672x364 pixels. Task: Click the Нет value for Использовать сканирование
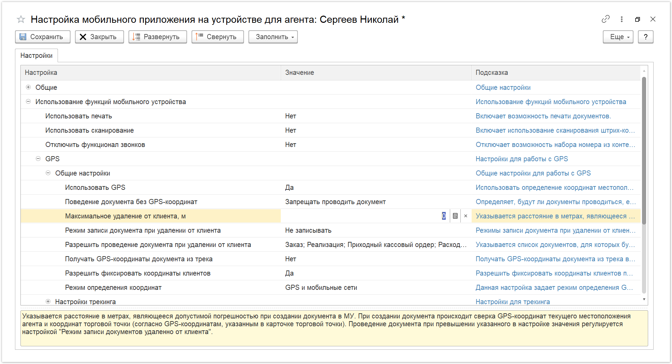click(x=291, y=130)
